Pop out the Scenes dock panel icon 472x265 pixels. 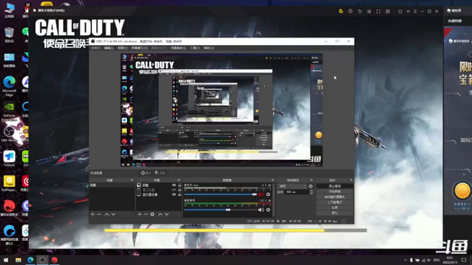pyautogui.click(x=132, y=180)
